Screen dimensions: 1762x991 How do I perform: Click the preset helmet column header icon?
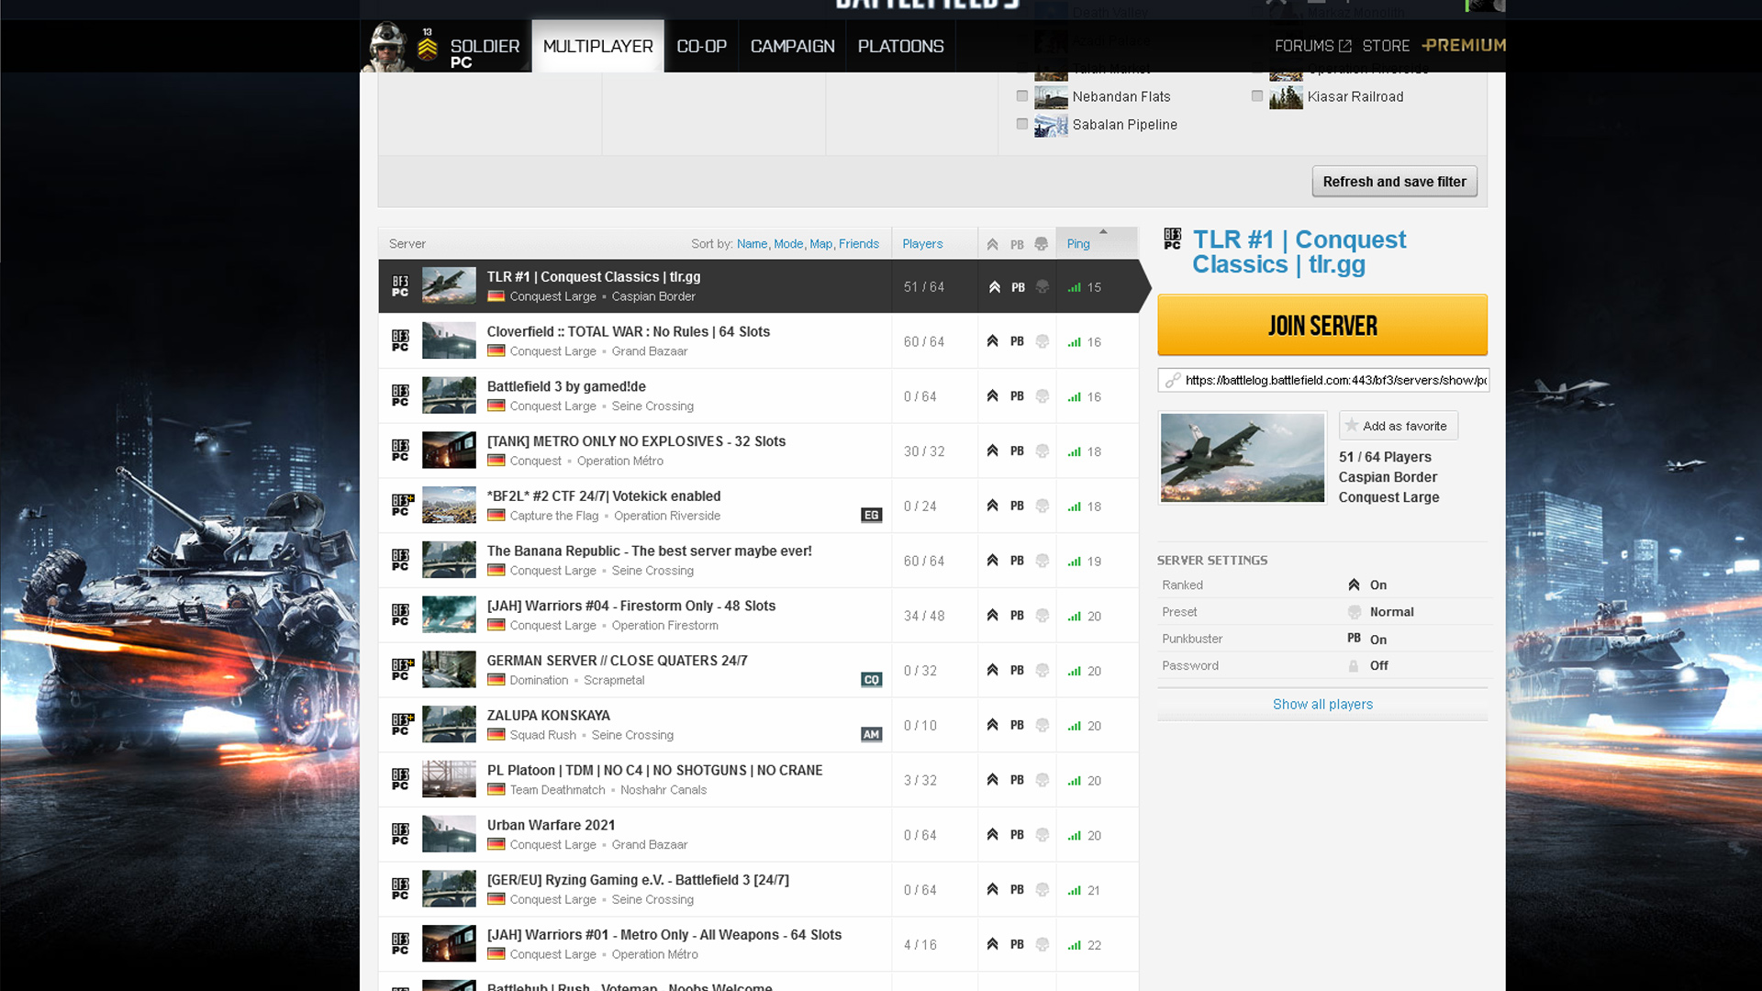click(1042, 244)
